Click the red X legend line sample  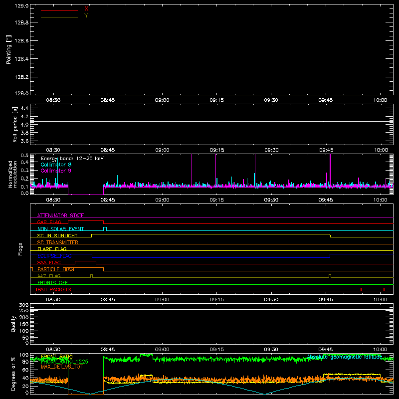coord(59,10)
